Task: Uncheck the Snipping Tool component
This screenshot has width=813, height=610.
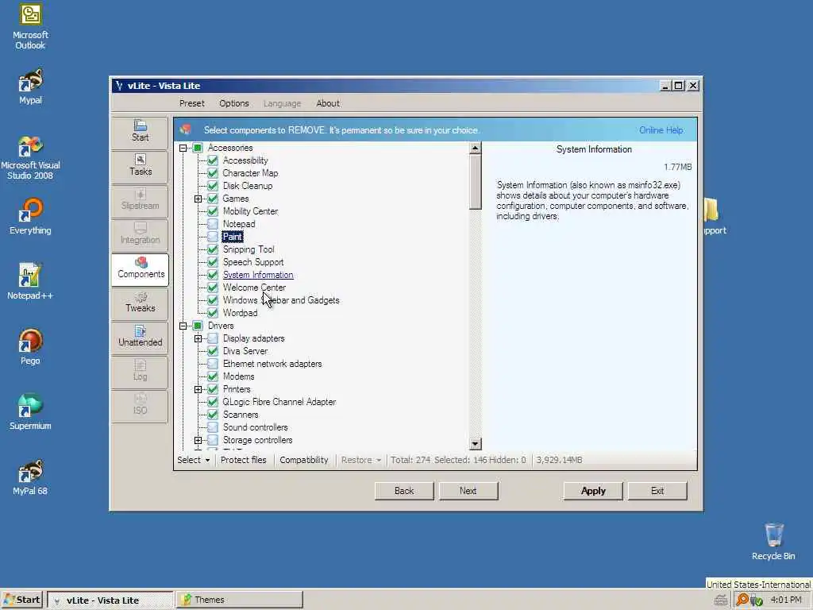Action: [213, 249]
